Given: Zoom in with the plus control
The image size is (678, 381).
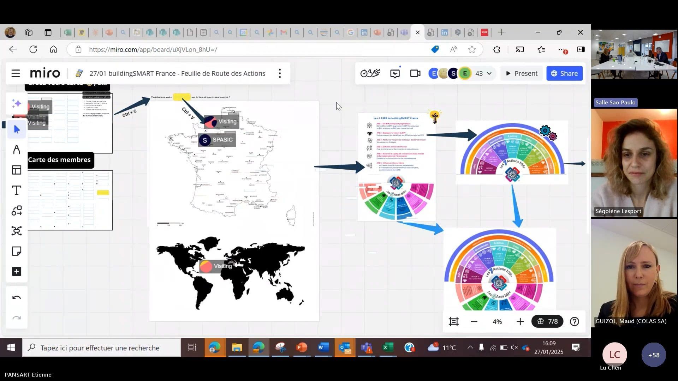Looking at the screenshot, I should pos(520,321).
